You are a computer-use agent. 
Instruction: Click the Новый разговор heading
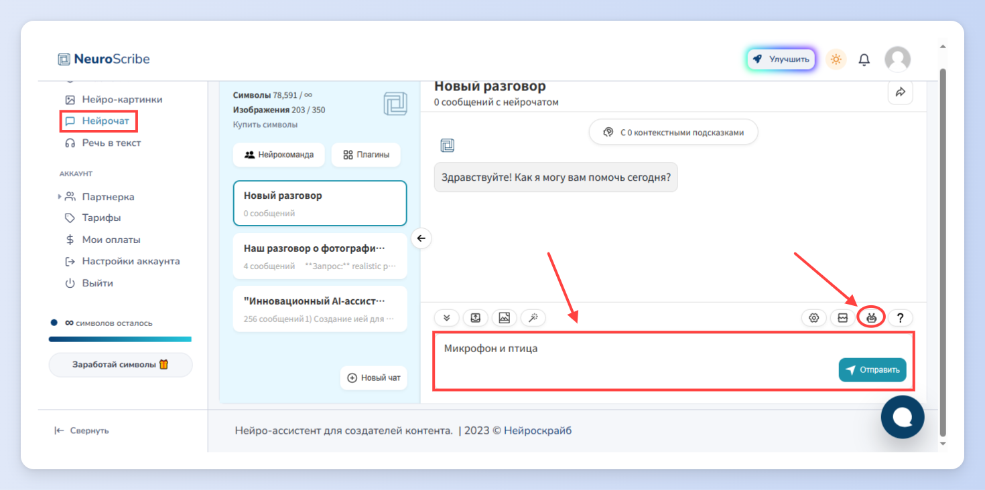(490, 86)
